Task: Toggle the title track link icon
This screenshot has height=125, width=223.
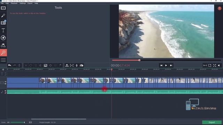Action: tap(6, 75)
